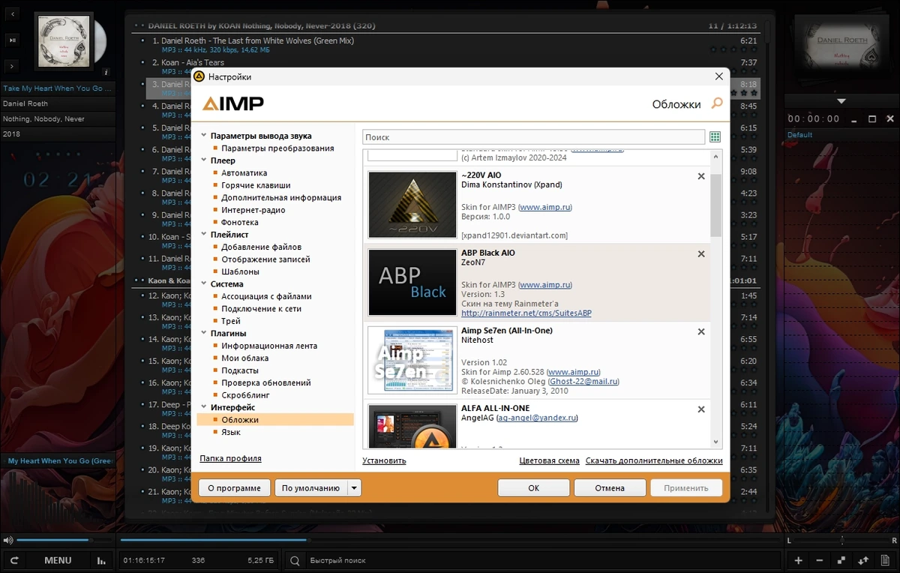The image size is (900, 573).
Task: Open 'Язык' settings page
Action: (231, 432)
